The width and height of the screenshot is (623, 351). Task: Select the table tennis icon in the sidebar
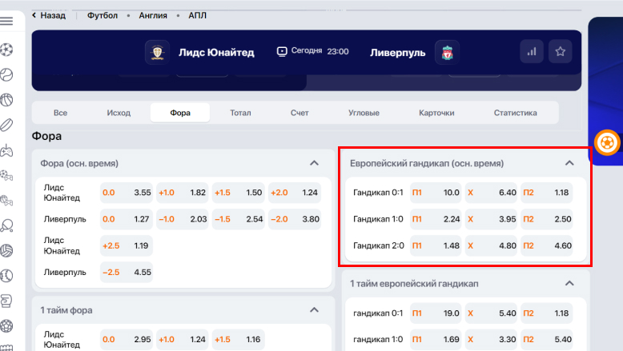coord(7,225)
